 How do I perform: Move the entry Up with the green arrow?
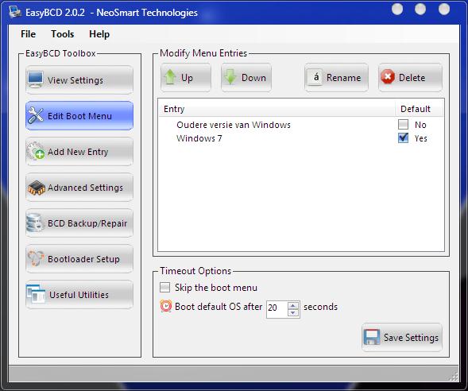tap(186, 78)
